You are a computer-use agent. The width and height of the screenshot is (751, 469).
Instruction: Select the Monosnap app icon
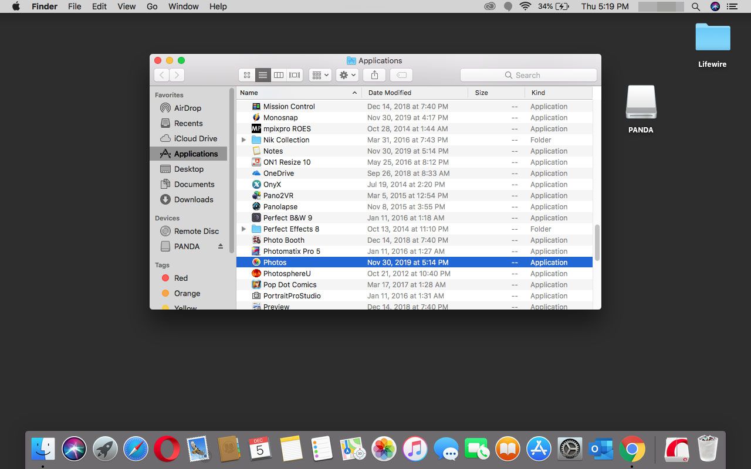pos(256,118)
